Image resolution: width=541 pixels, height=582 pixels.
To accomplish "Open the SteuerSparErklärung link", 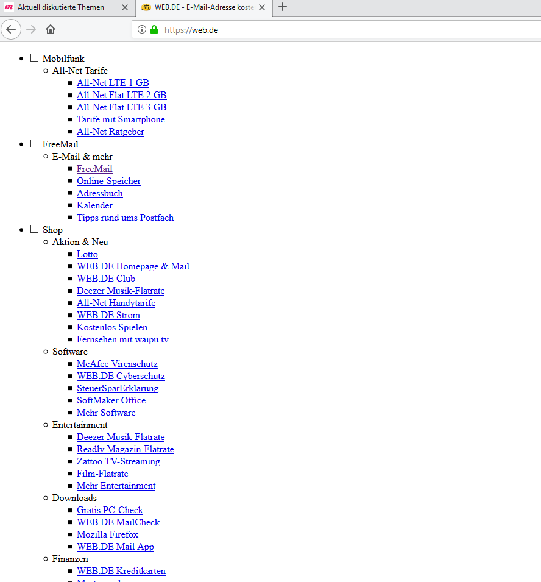I will click(118, 389).
